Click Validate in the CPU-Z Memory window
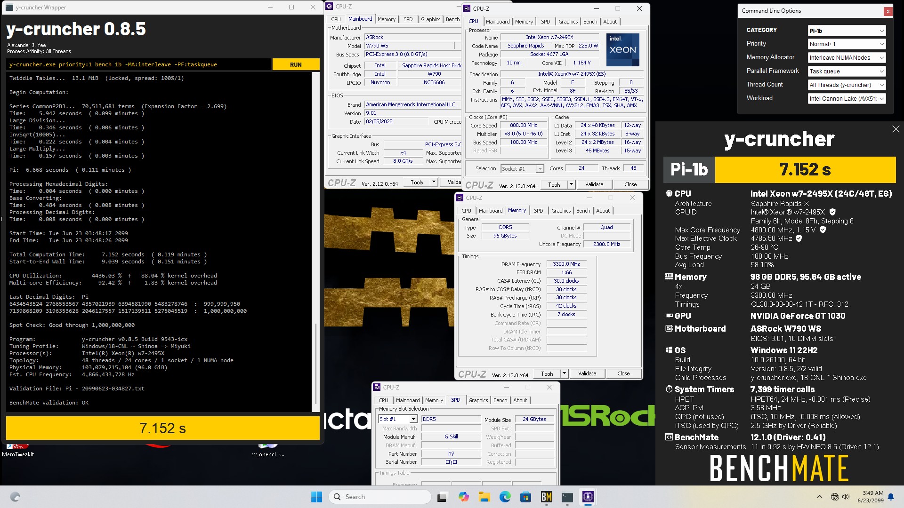 click(x=587, y=373)
